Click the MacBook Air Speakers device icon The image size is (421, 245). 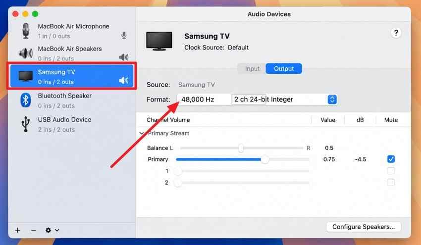click(x=25, y=53)
